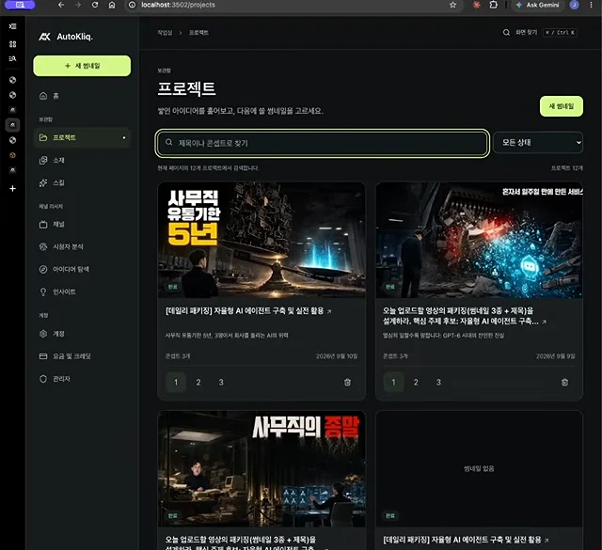Collapse the vertical tabs strip icon
The width and height of the screenshot is (602, 550).
point(12,26)
